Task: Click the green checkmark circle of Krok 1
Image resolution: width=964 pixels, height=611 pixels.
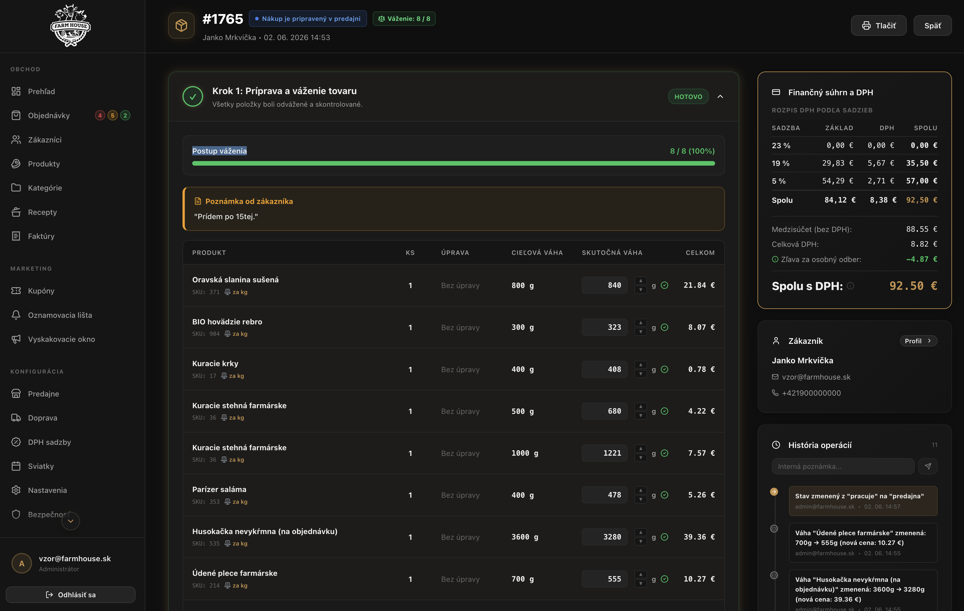Action: [193, 96]
